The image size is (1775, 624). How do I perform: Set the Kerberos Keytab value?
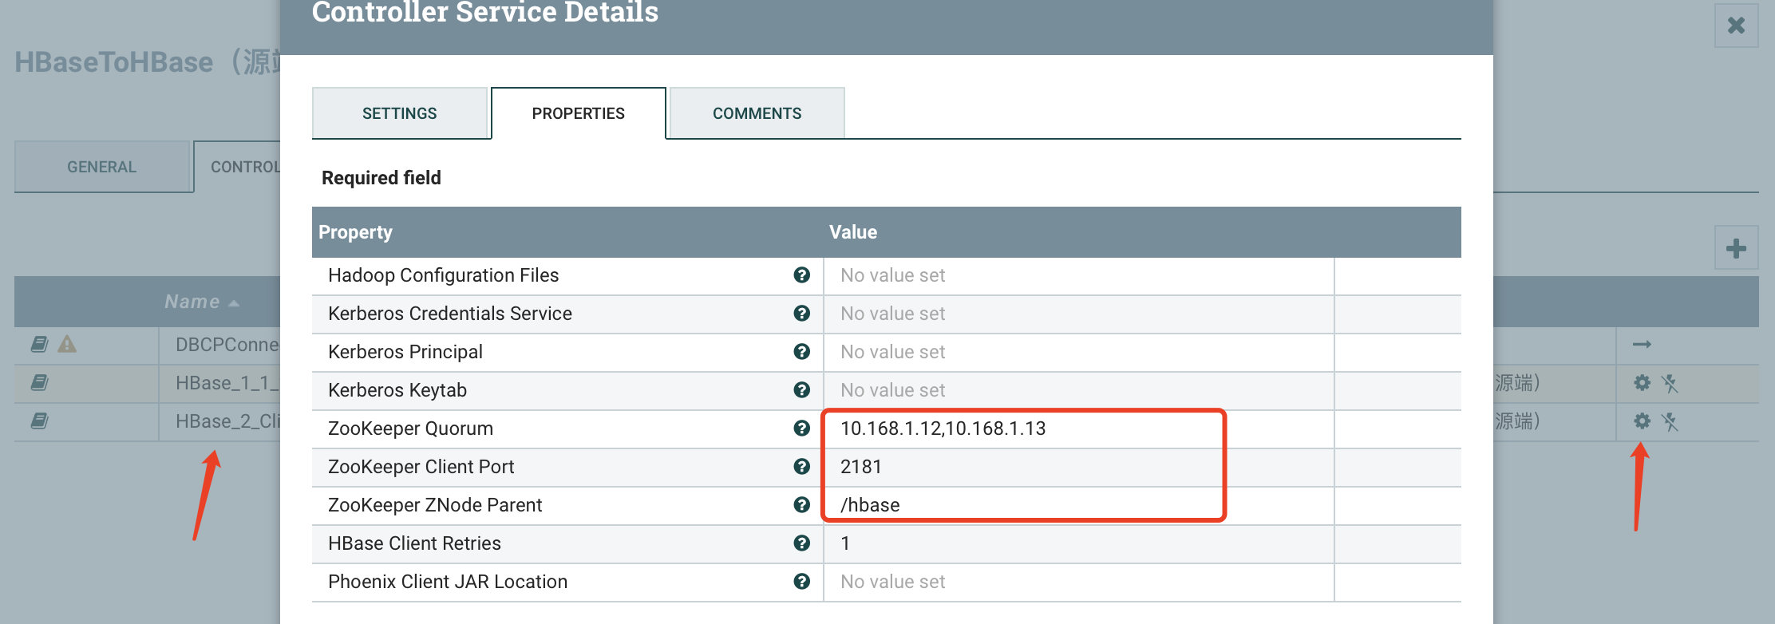[x=1078, y=390]
